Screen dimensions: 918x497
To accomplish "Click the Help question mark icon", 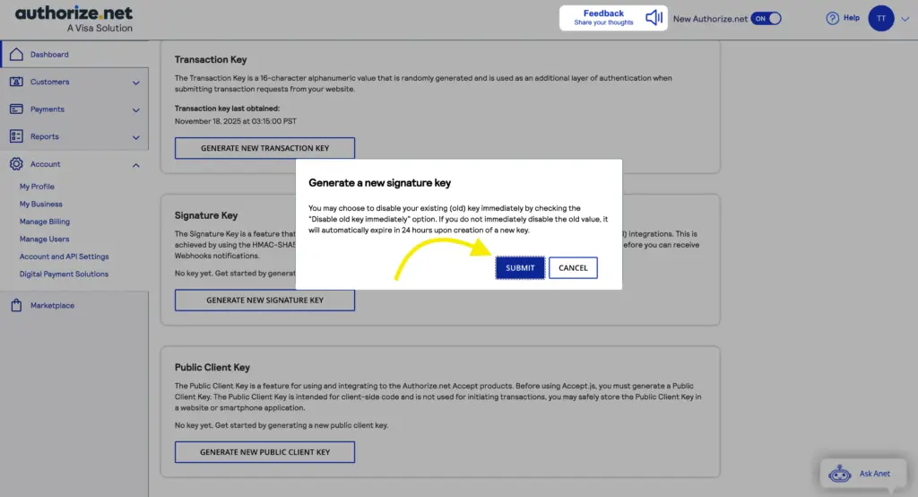I will [x=832, y=18].
